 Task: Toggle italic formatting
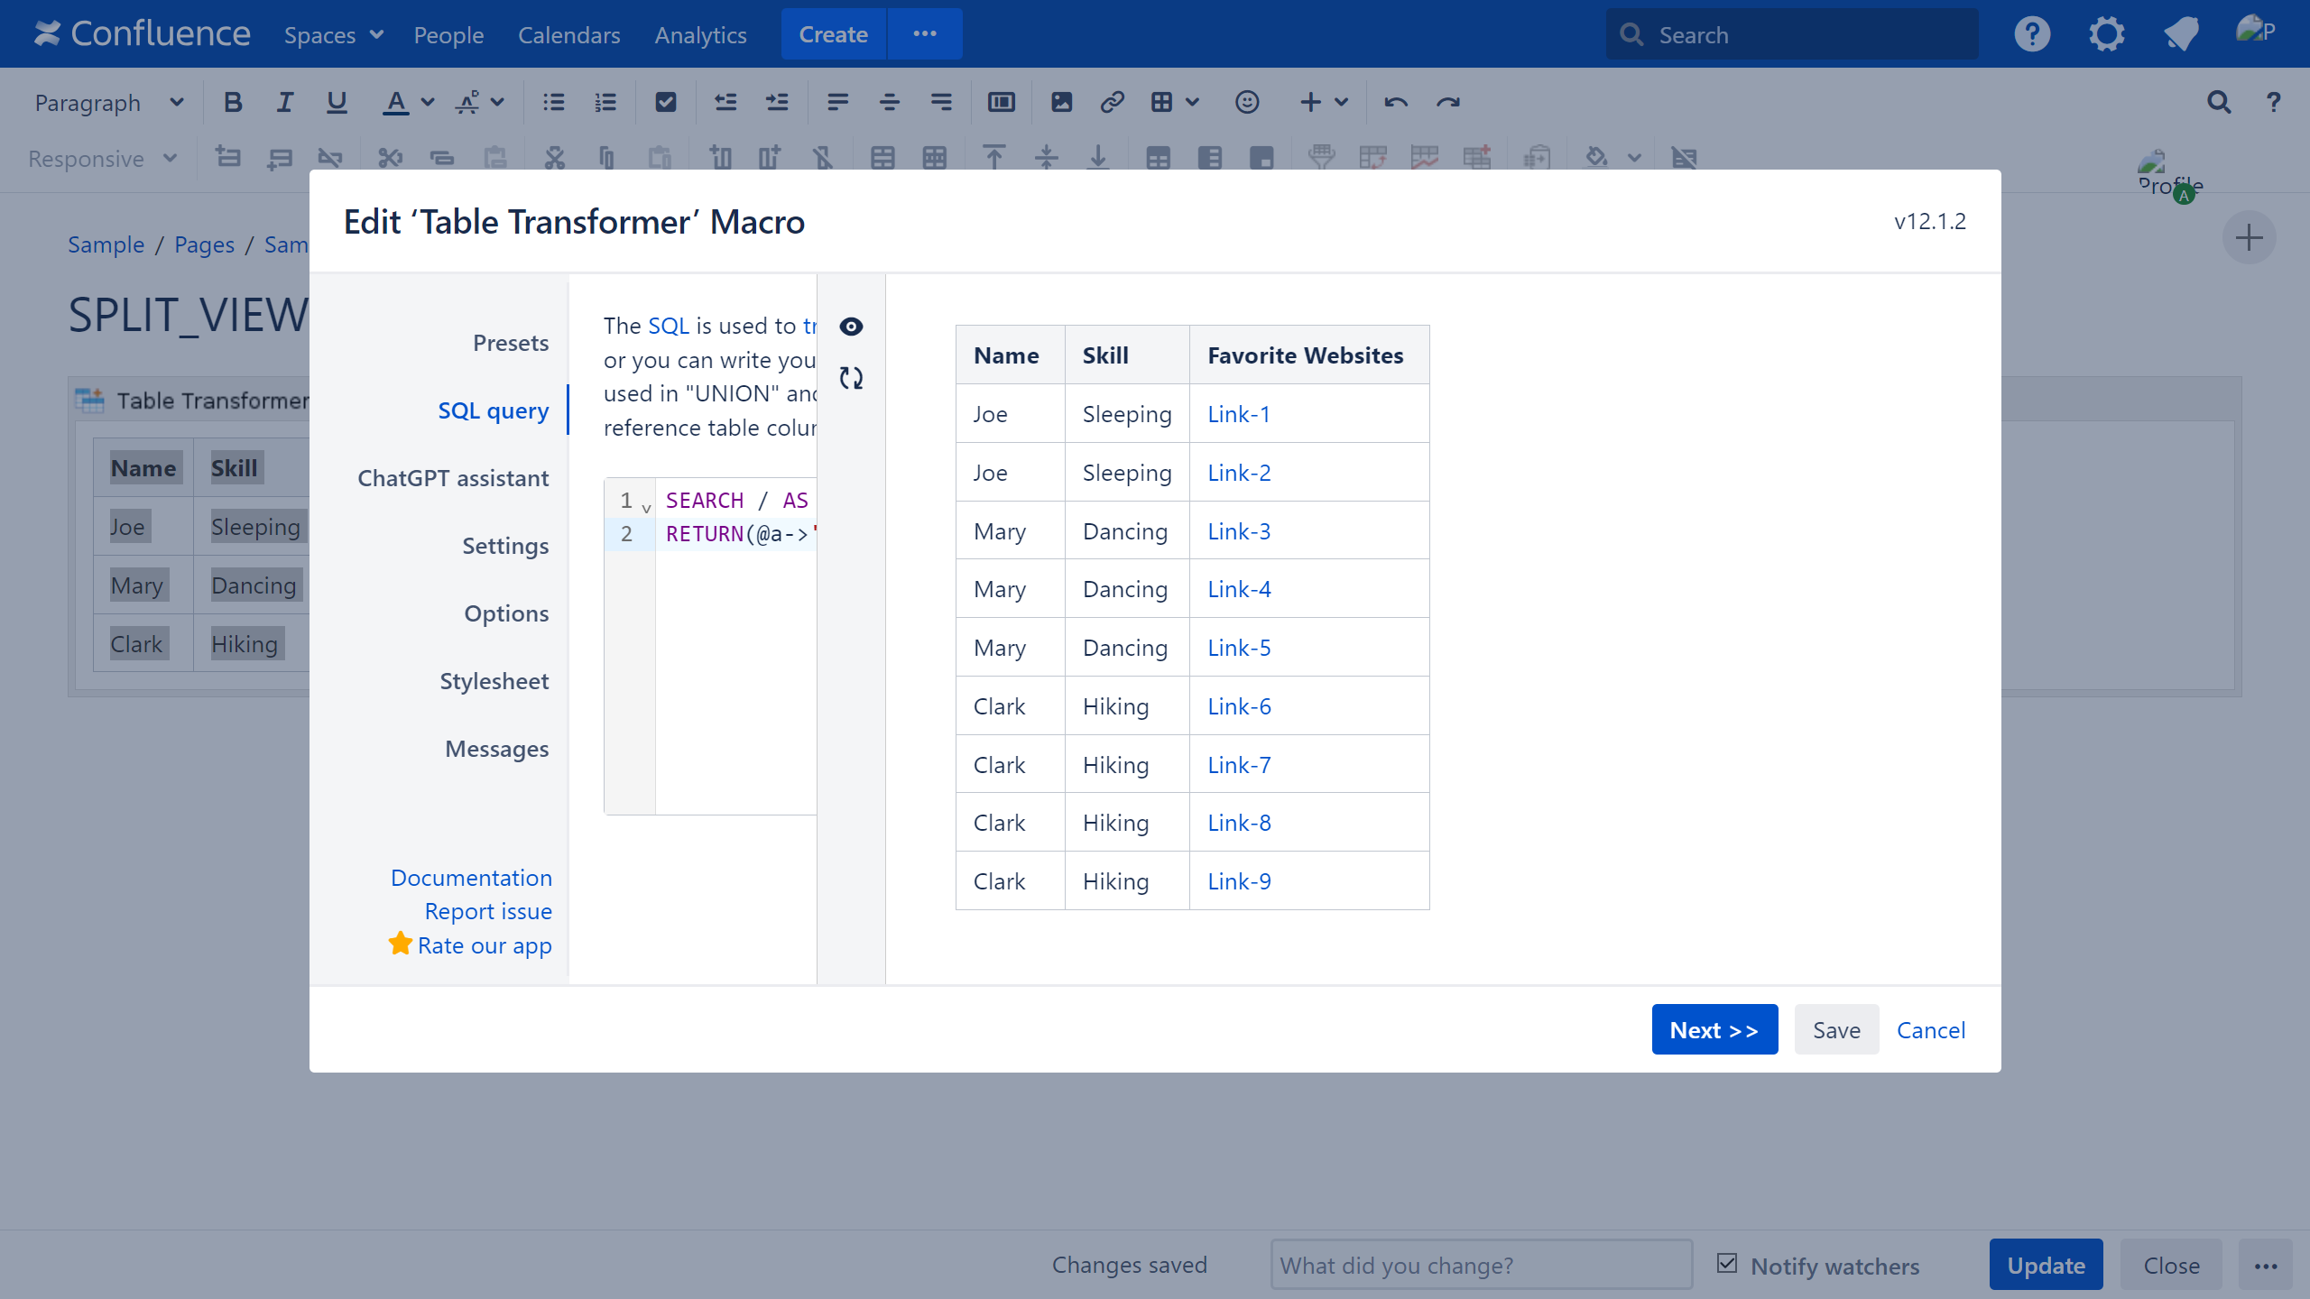[x=285, y=102]
